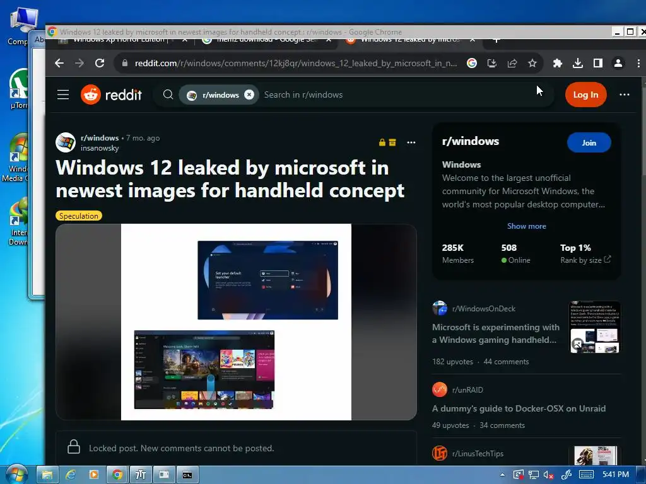Open the Microsoft gaming handheld related post

[496, 333]
